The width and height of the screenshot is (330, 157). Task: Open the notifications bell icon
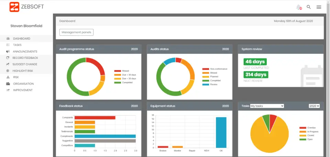(298, 7)
